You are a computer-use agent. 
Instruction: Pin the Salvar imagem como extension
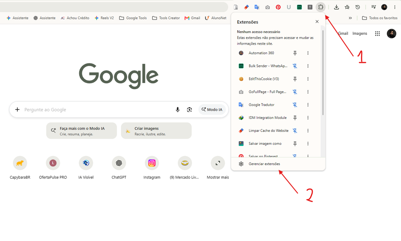tap(295, 144)
